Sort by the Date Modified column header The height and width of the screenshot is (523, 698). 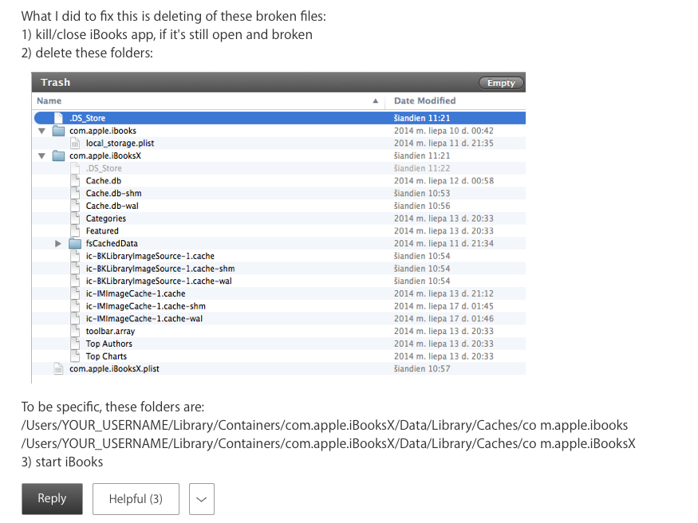pos(424,100)
